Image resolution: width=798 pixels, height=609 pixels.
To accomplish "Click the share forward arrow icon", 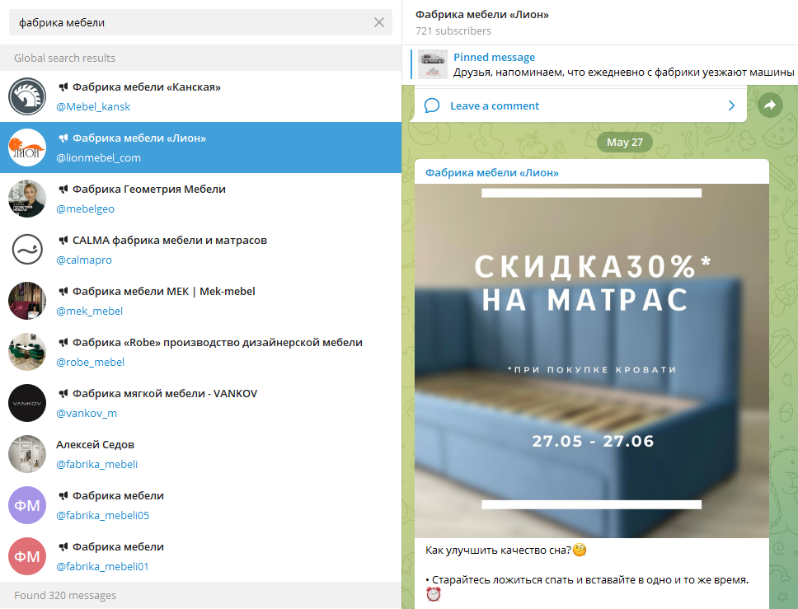I will point(770,105).
